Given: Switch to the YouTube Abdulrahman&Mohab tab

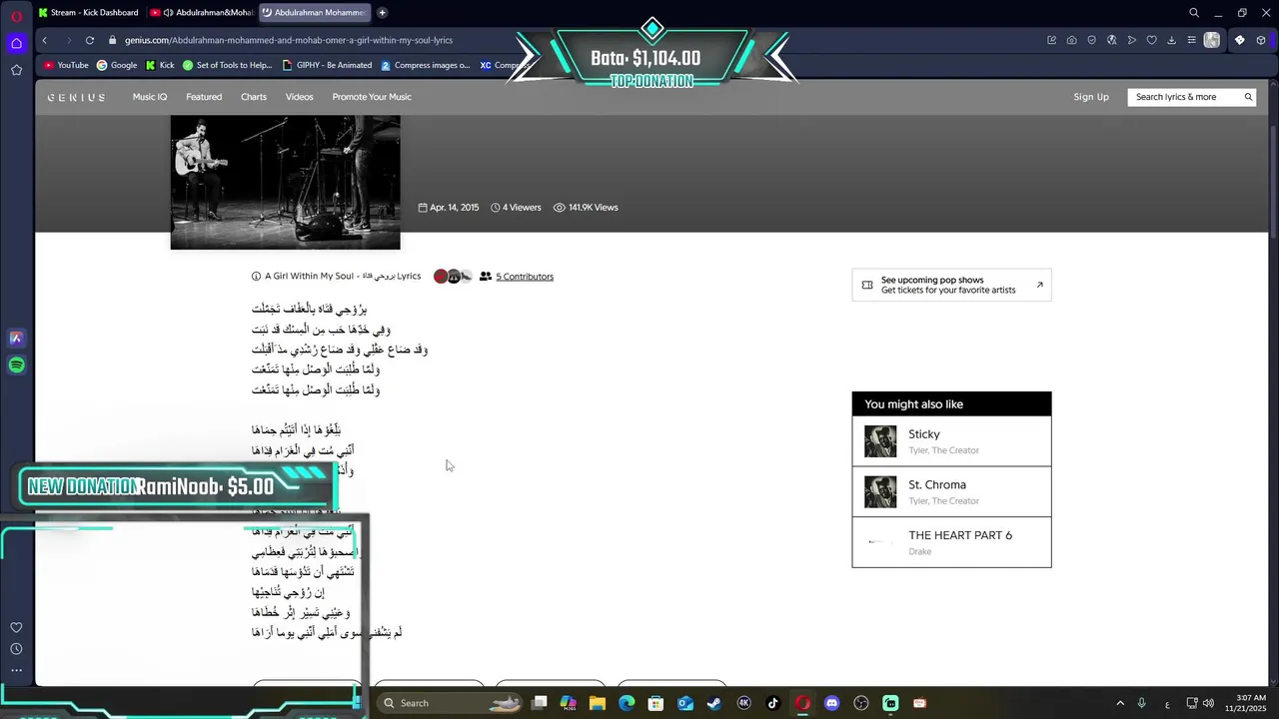Looking at the screenshot, I should coord(201,13).
